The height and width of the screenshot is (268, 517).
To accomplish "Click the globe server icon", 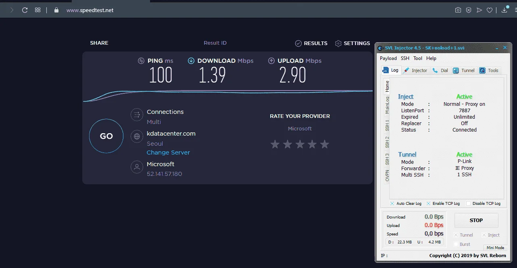I will click(137, 136).
